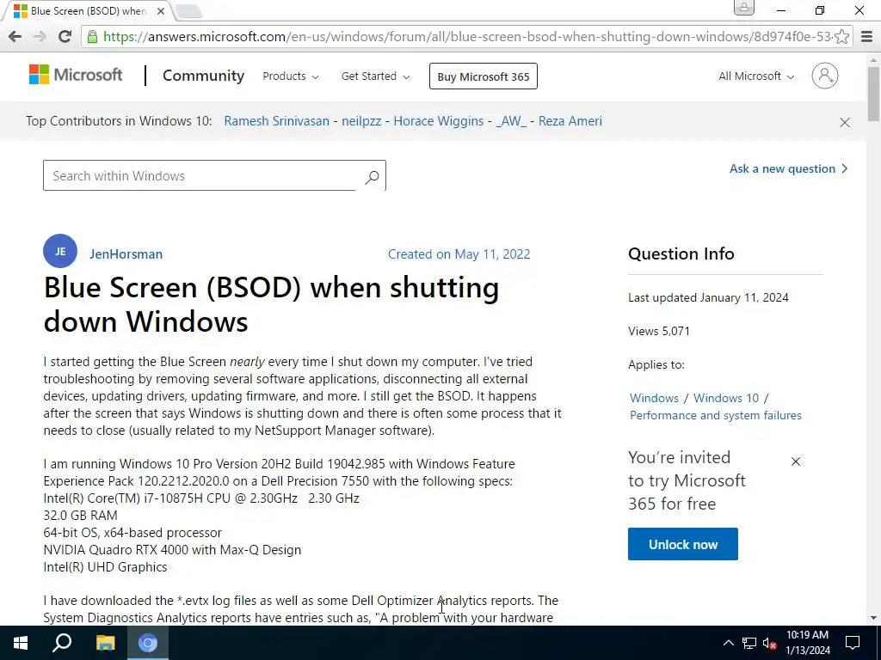The image size is (881, 660).
Task: Open a new browser tab
Action: (x=188, y=11)
